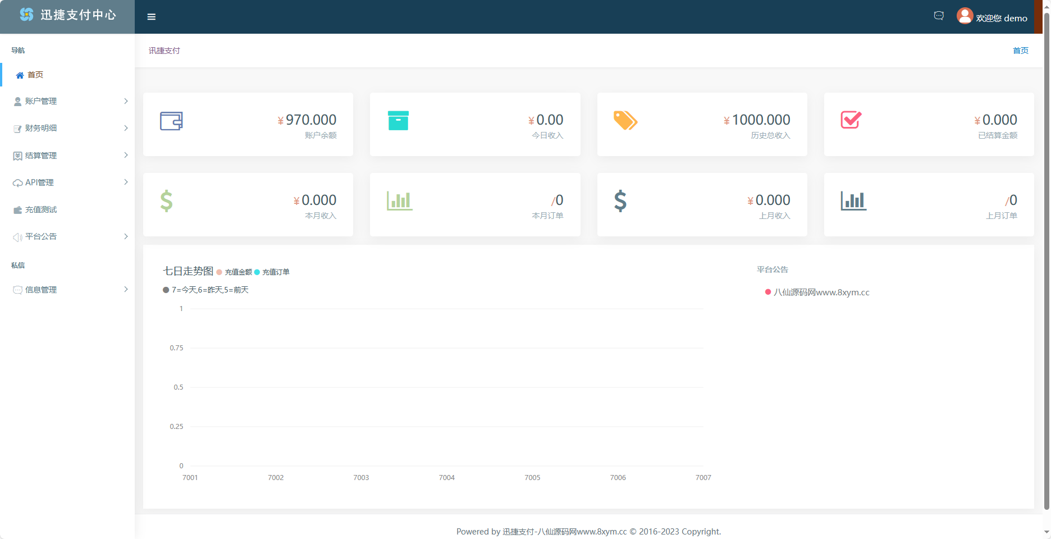This screenshot has height=539, width=1051.
Task: Click the 七日走势图 chart title
Action: click(188, 271)
